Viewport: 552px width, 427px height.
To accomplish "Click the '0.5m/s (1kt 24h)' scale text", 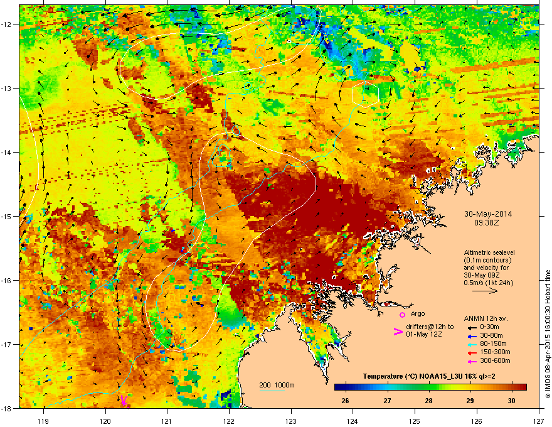I will coord(488,283).
